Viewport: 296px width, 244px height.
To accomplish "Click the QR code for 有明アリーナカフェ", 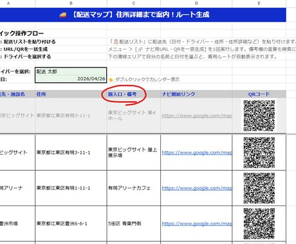I will click(259, 188).
